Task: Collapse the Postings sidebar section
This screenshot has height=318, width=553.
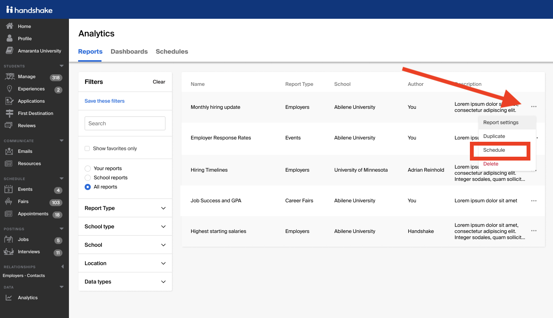Action: point(62,229)
